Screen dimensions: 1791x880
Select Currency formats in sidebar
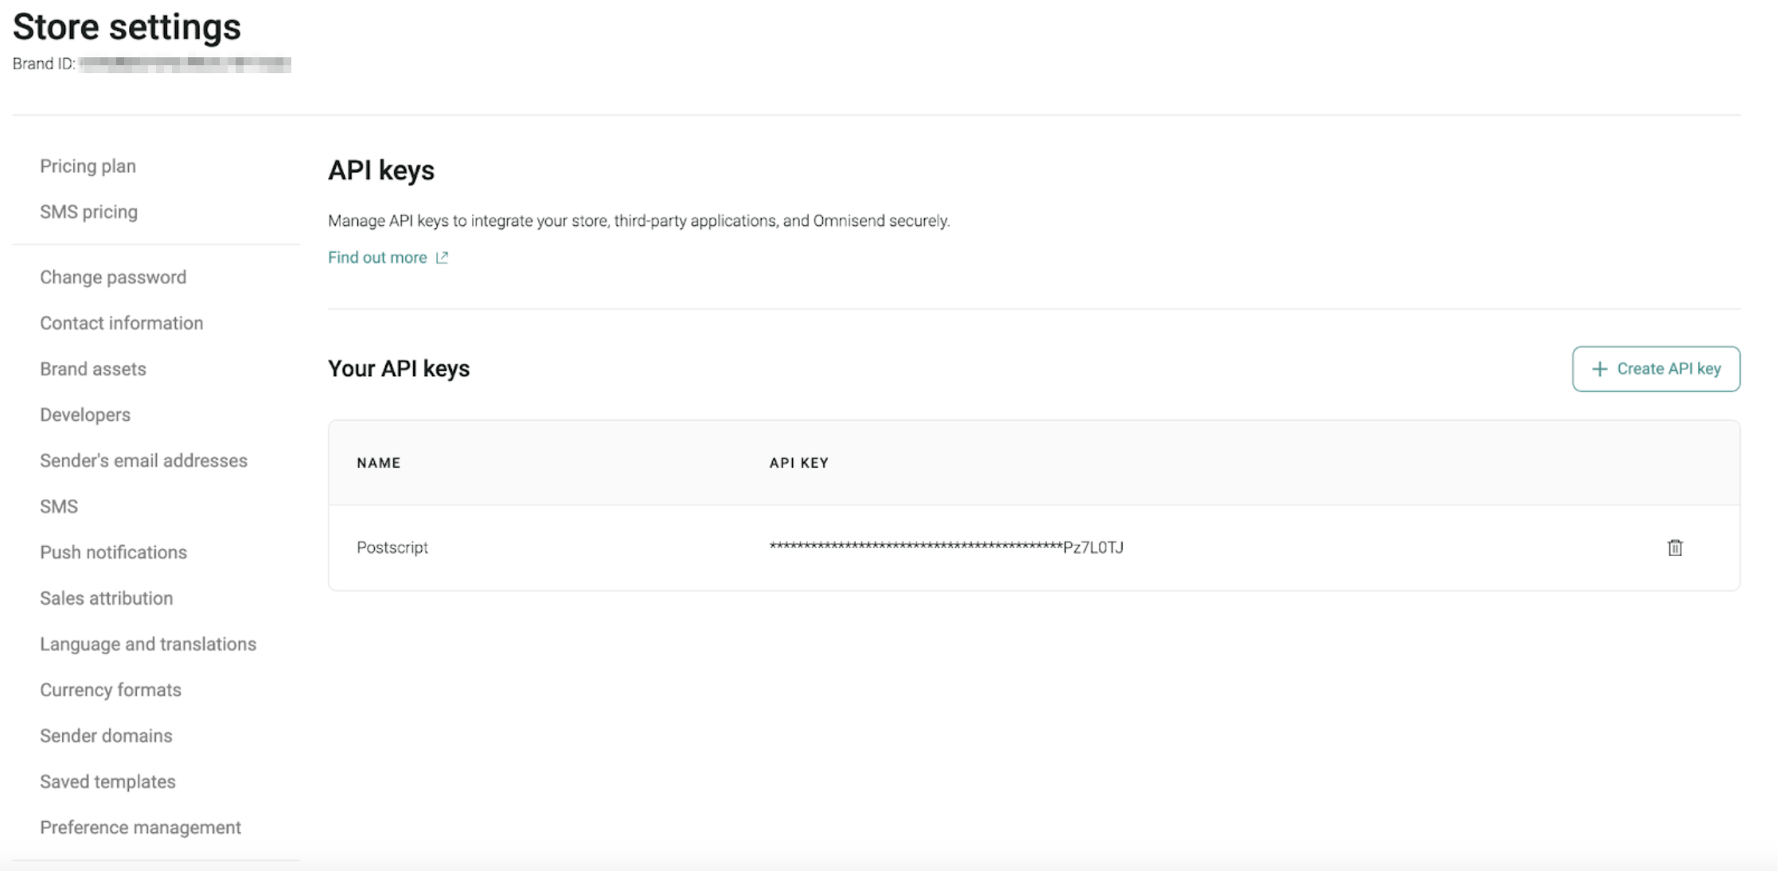[111, 690]
